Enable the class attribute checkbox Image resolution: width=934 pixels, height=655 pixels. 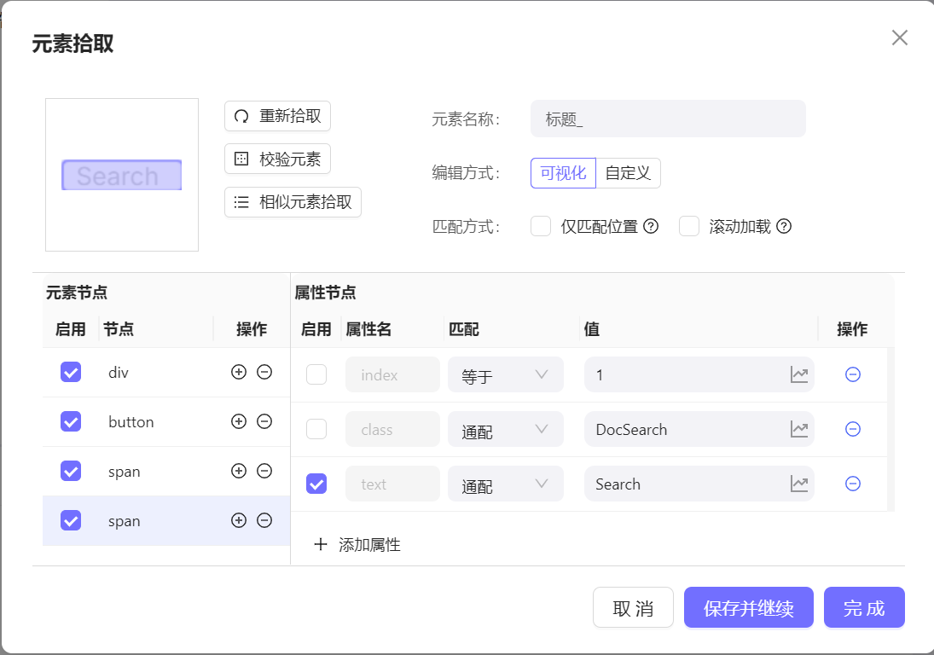316,429
